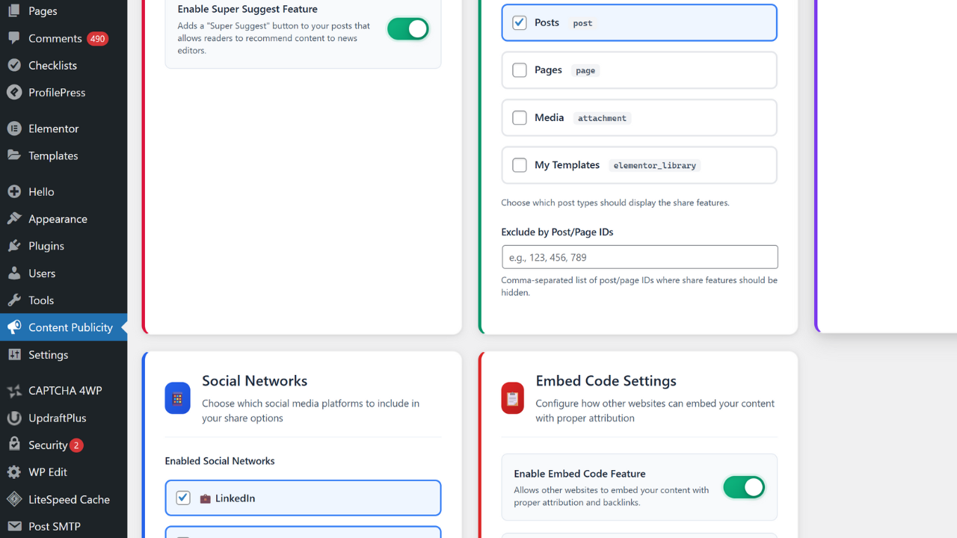Click the 'Exclude by Post/Page IDs' label

tap(557, 232)
